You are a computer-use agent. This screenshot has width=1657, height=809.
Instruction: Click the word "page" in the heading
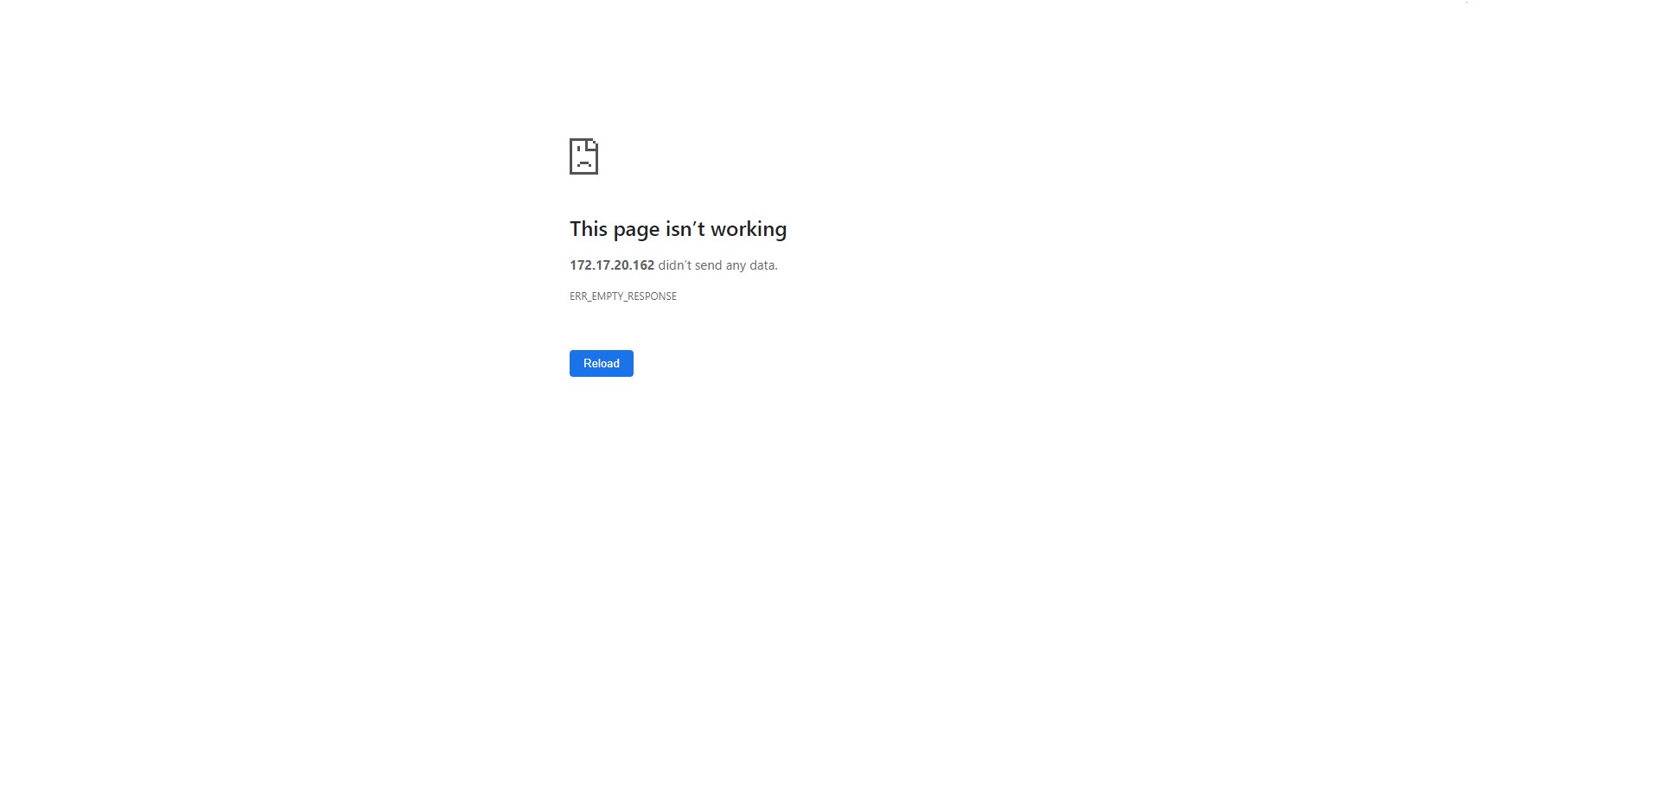pos(637,231)
